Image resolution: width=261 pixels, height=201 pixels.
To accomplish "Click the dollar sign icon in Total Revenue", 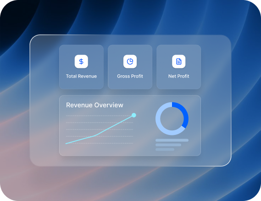I will [81, 61].
